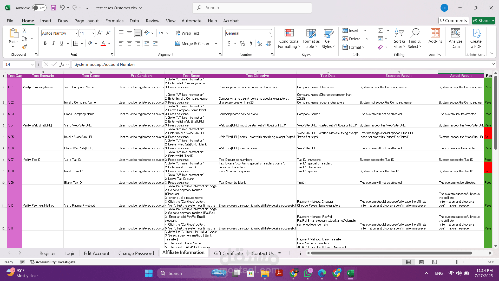Screen dimensions: 499x281
Task: Click the AutoSum sigma icon
Action: (x=380, y=31)
